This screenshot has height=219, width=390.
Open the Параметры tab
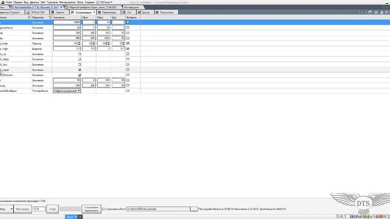click(x=108, y=12)
